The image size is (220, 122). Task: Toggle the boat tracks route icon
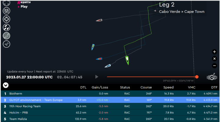click(6, 36)
